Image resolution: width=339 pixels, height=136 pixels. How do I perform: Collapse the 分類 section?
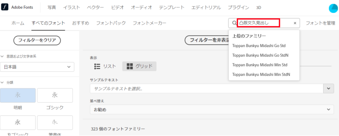2,82
